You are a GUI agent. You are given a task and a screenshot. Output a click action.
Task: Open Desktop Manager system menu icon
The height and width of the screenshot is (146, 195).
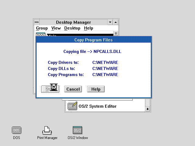(x=37, y=22)
